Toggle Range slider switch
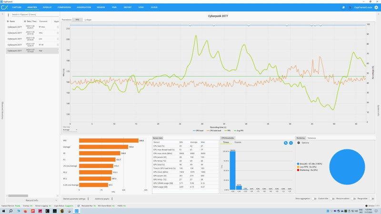The width and height of the screenshot is (381, 214). (x=371, y=199)
